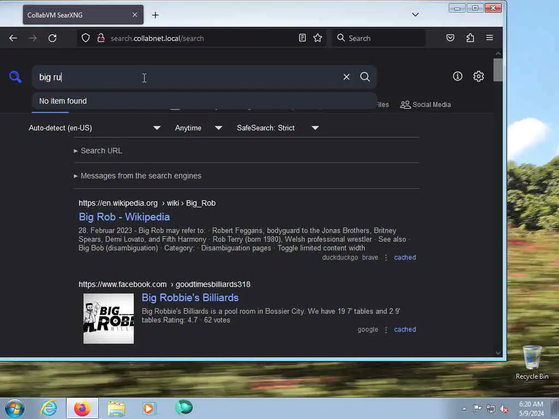
Task: Click the Firefox taskbar icon
Action: (82, 408)
